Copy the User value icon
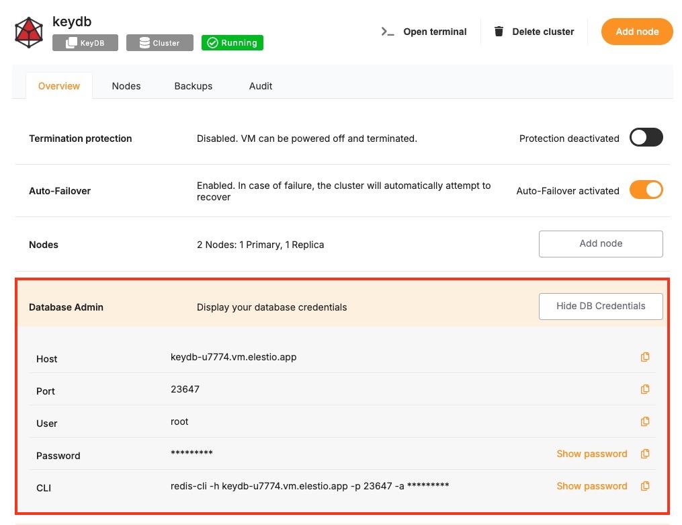This screenshot has width=682, height=525. (645, 421)
